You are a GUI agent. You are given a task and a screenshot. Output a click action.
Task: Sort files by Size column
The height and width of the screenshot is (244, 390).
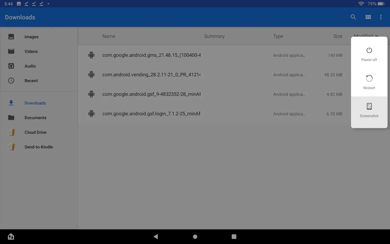pos(337,36)
